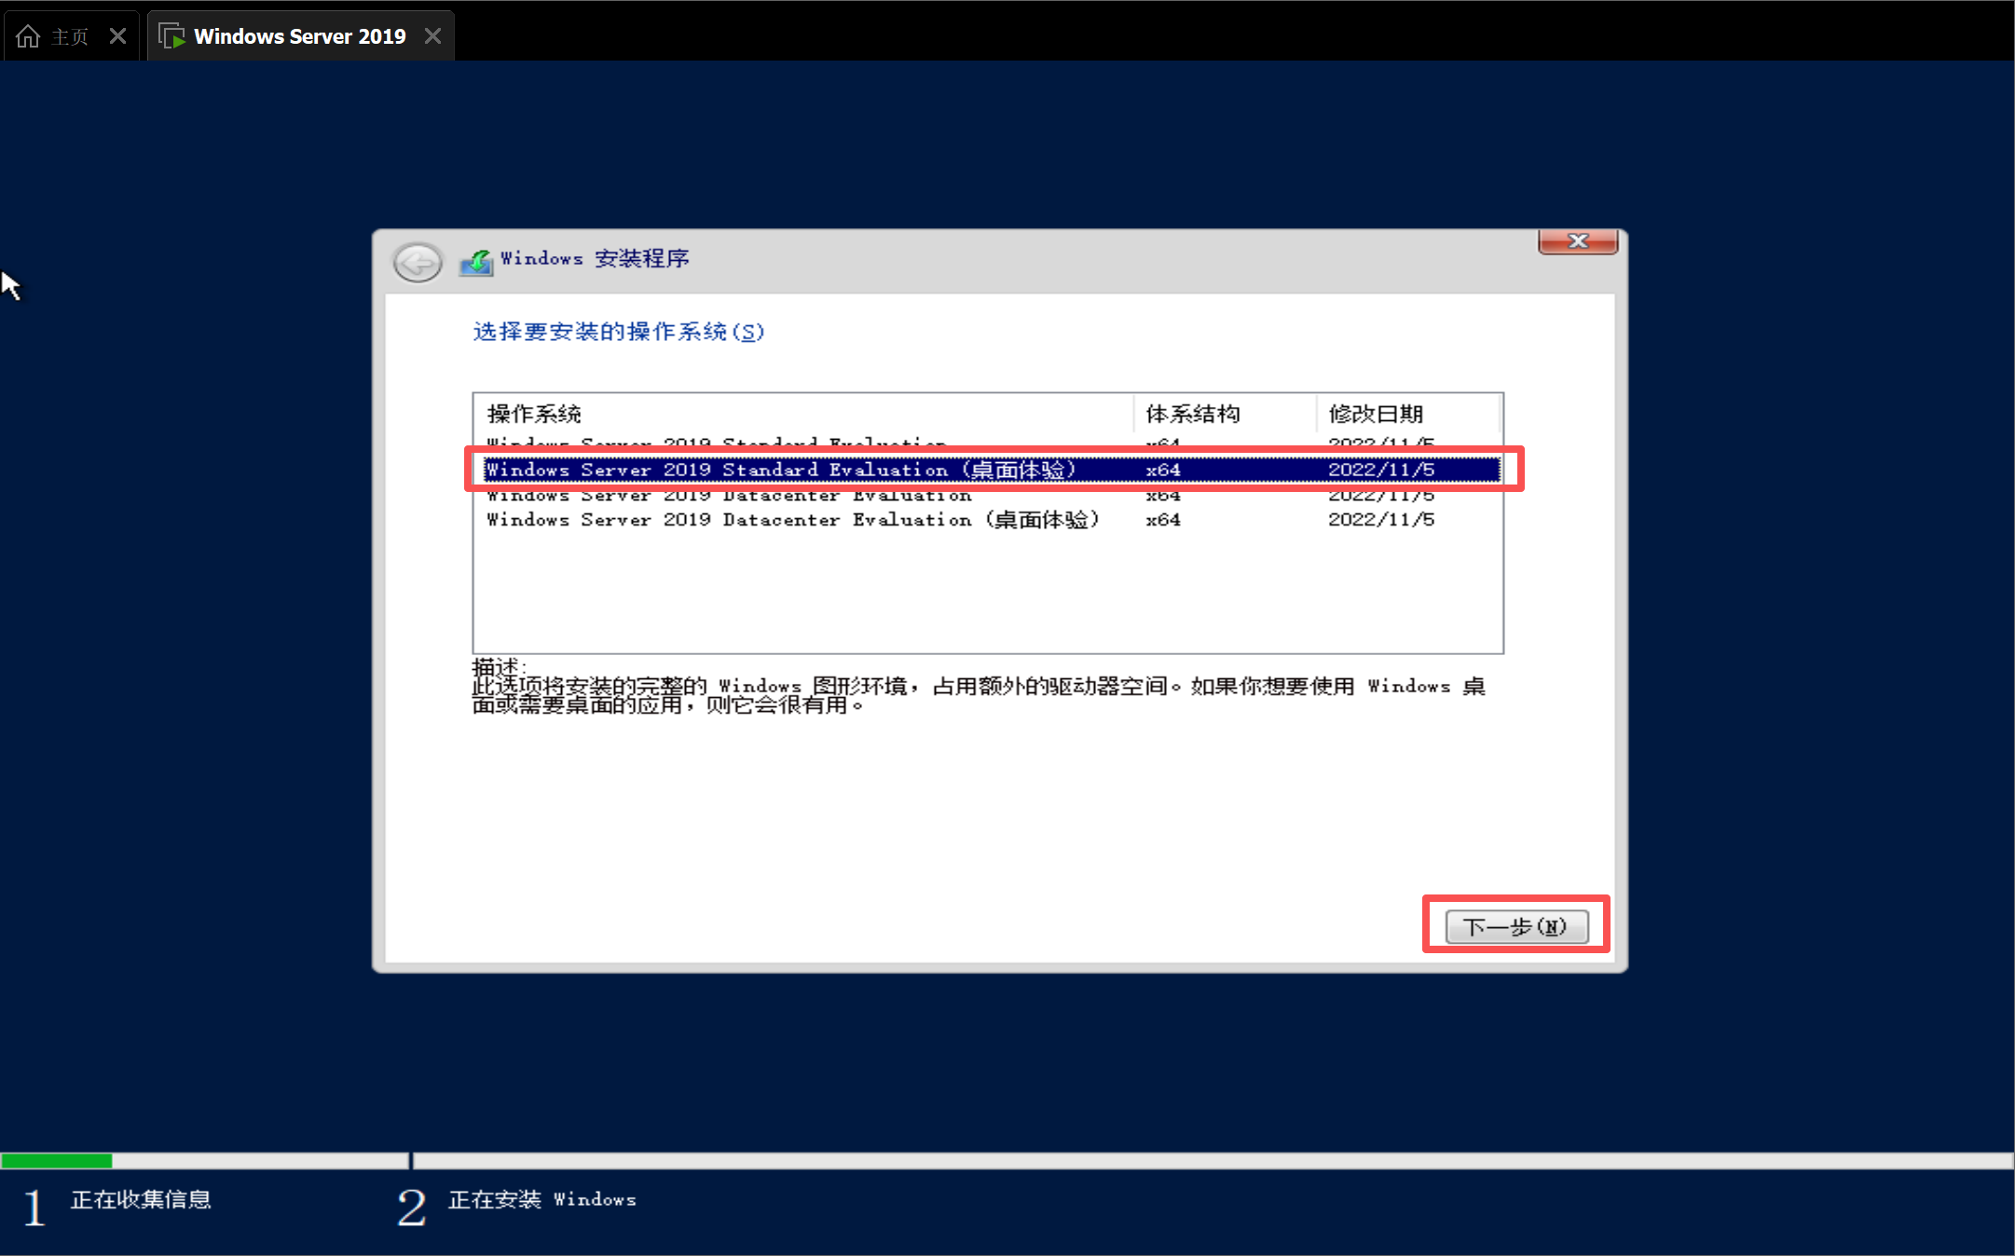Click the 体系结构 column header

[1225, 414]
